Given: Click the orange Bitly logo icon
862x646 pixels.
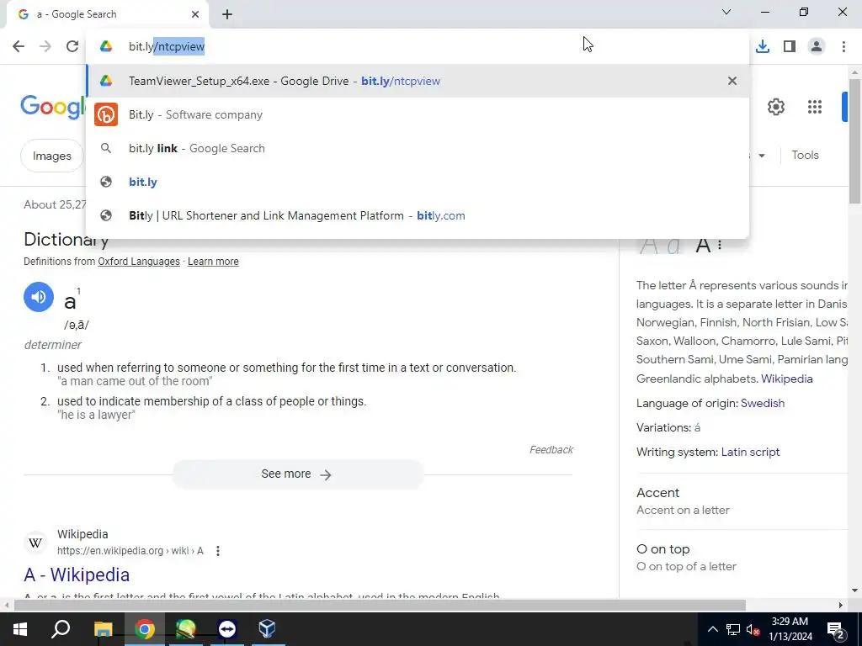Looking at the screenshot, I should pos(106,114).
